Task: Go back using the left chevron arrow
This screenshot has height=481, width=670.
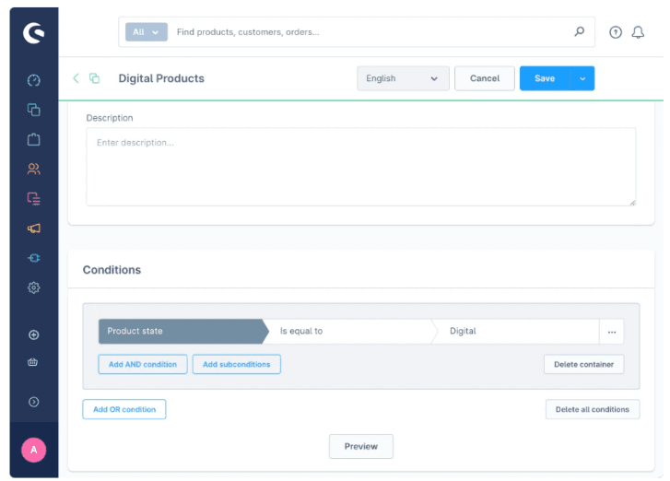Action: [x=76, y=78]
